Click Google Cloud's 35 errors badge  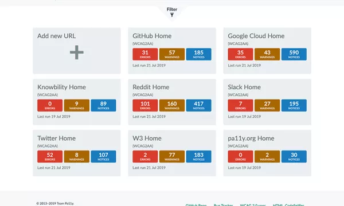[240, 54]
